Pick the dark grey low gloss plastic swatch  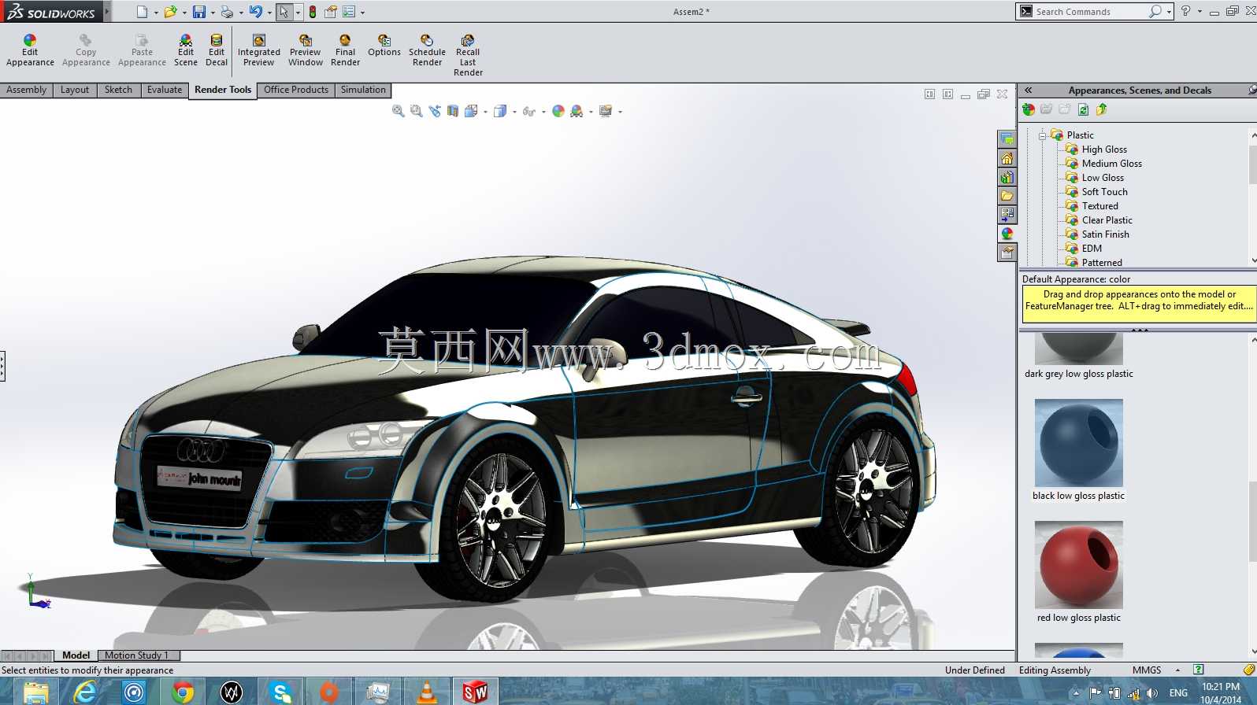tap(1079, 349)
